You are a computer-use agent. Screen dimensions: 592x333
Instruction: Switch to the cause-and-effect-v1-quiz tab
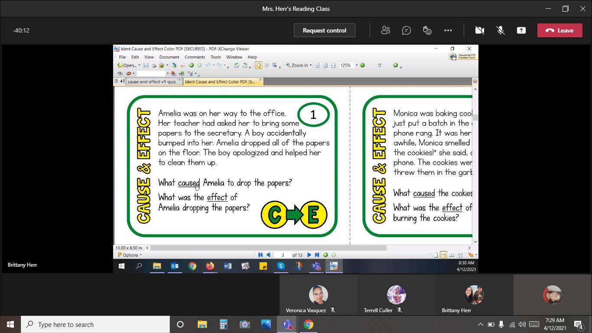(x=152, y=82)
